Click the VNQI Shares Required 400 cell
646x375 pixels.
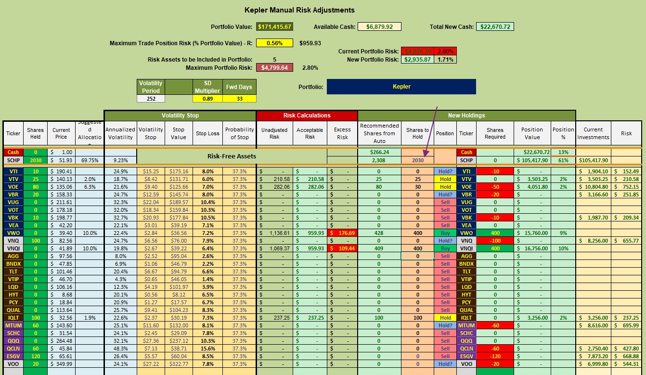(x=495, y=248)
